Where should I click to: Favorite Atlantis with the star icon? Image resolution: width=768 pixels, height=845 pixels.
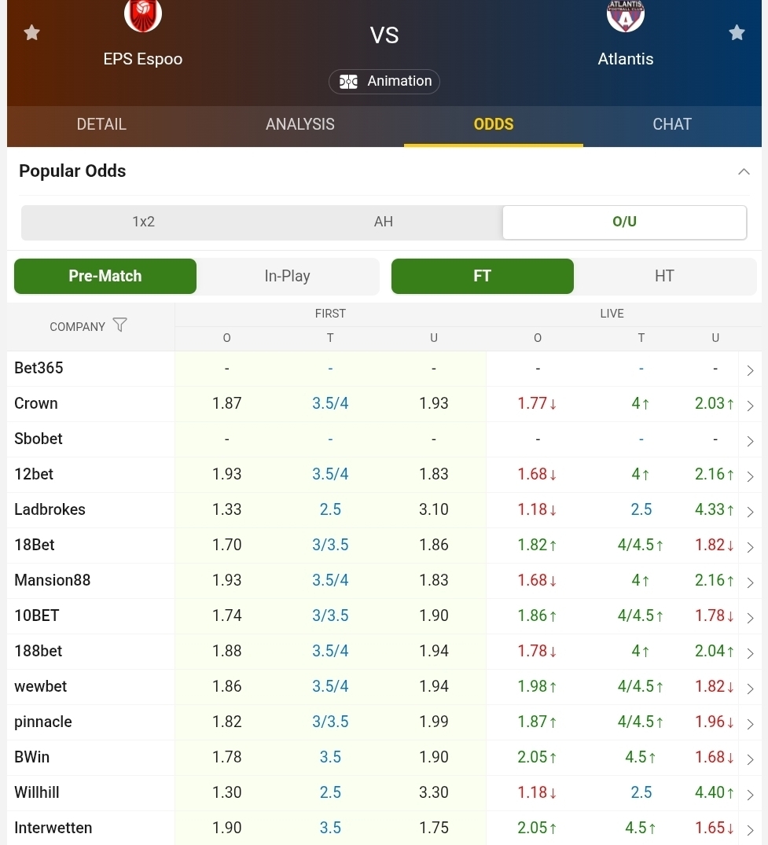[737, 33]
